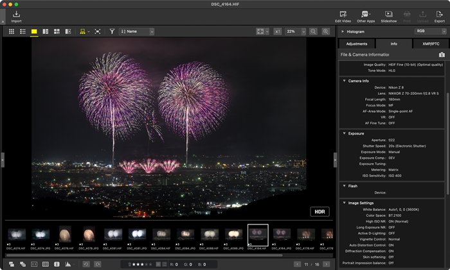The height and width of the screenshot is (270, 450).
Task: Click the Export icon
Action: point(439,14)
